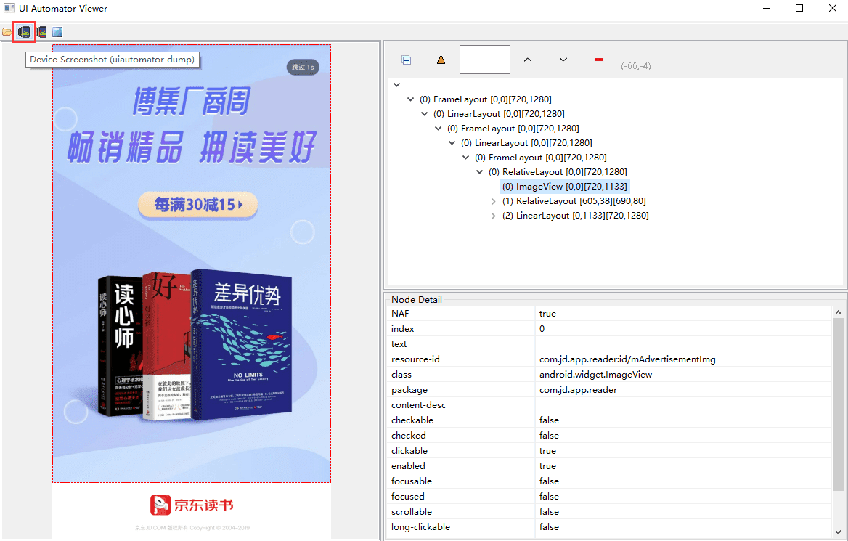Toggle NAF nodes warning triangle icon
Image resolution: width=848 pixels, height=541 pixels.
point(441,60)
